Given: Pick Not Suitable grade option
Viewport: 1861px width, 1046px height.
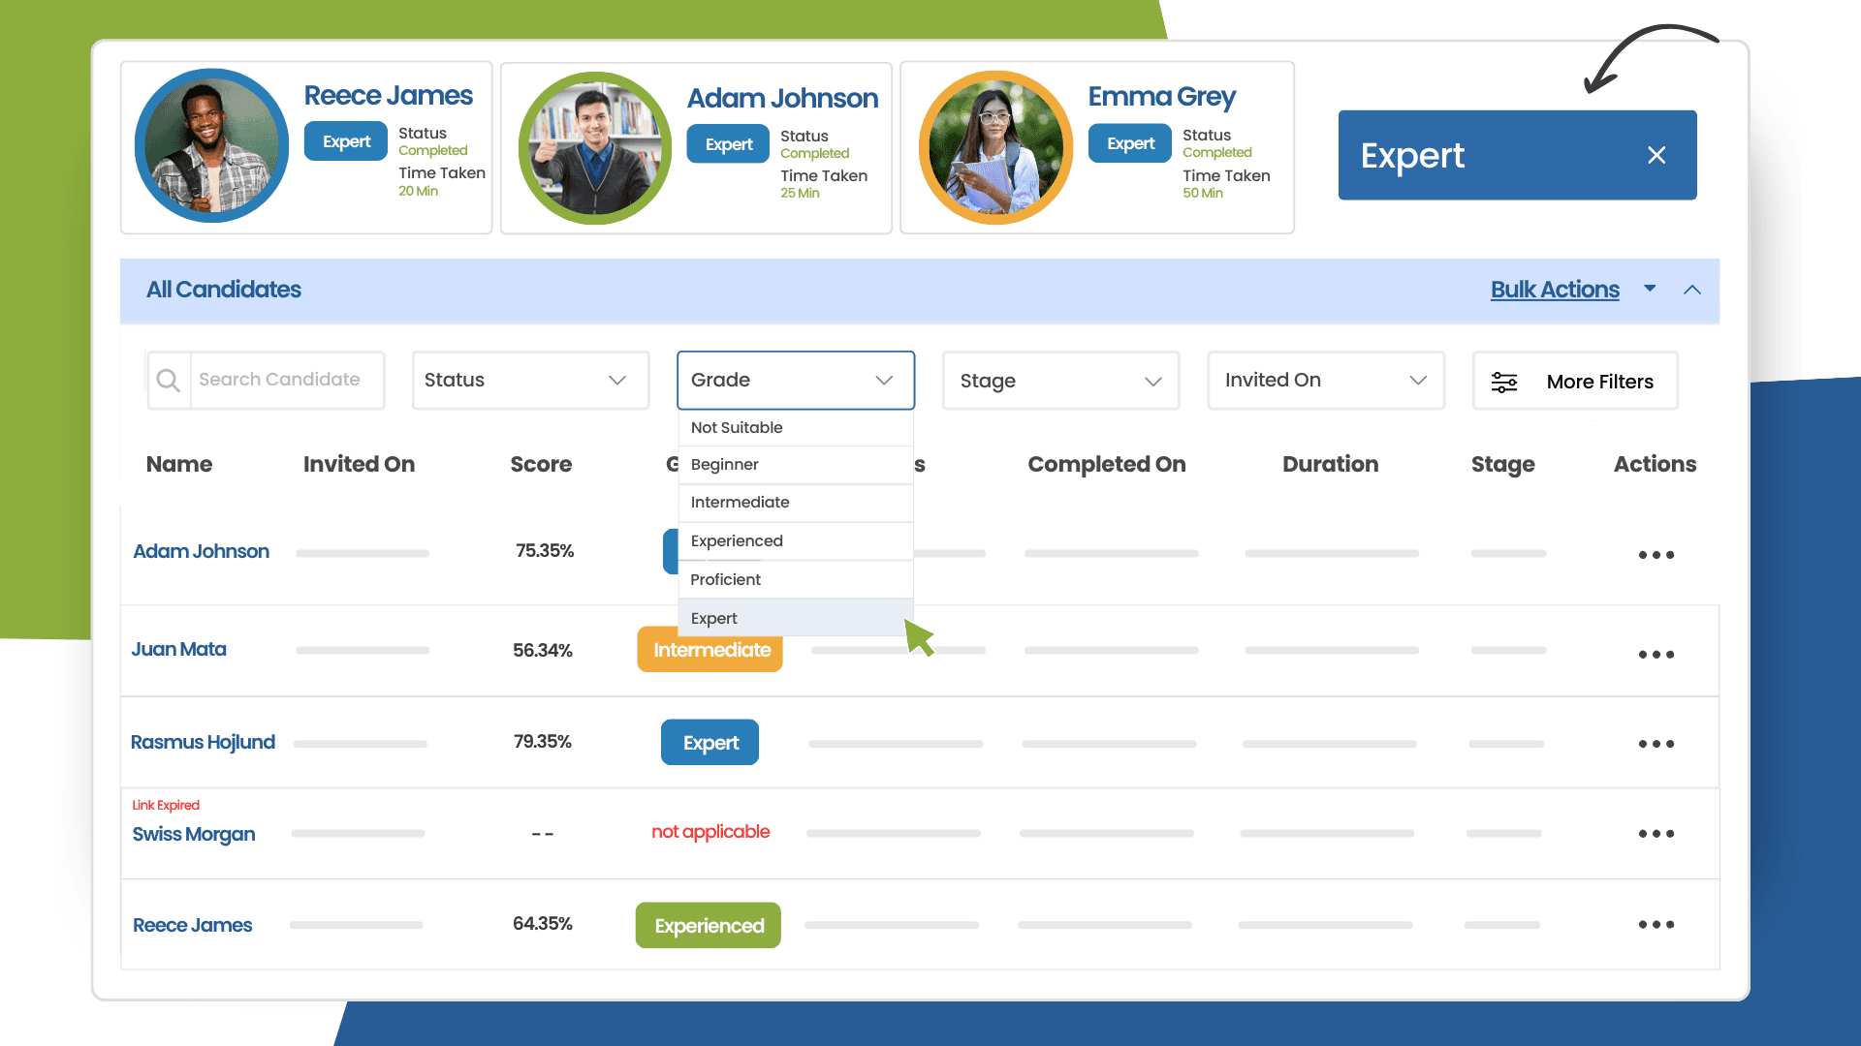Looking at the screenshot, I should (x=737, y=427).
